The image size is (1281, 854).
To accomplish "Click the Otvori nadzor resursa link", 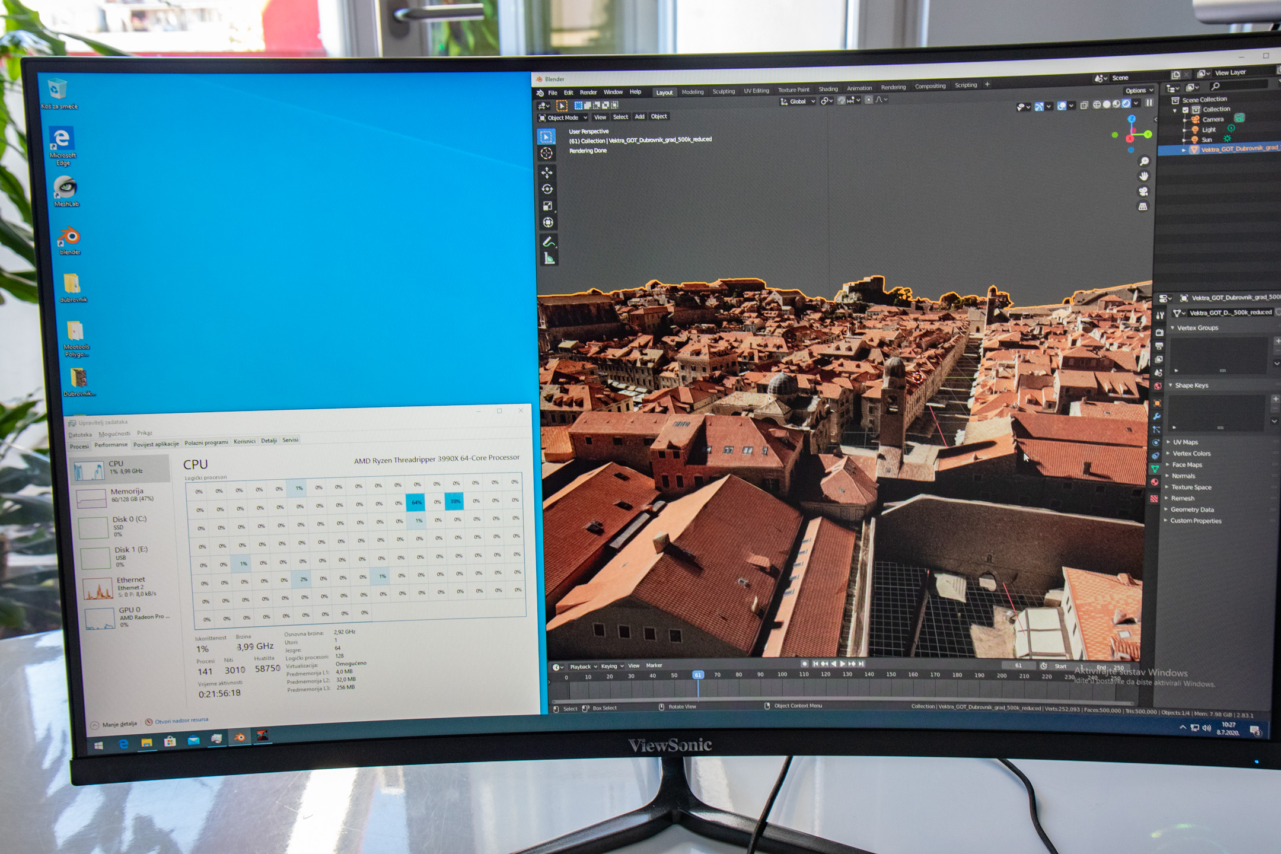I will click(181, 721).
